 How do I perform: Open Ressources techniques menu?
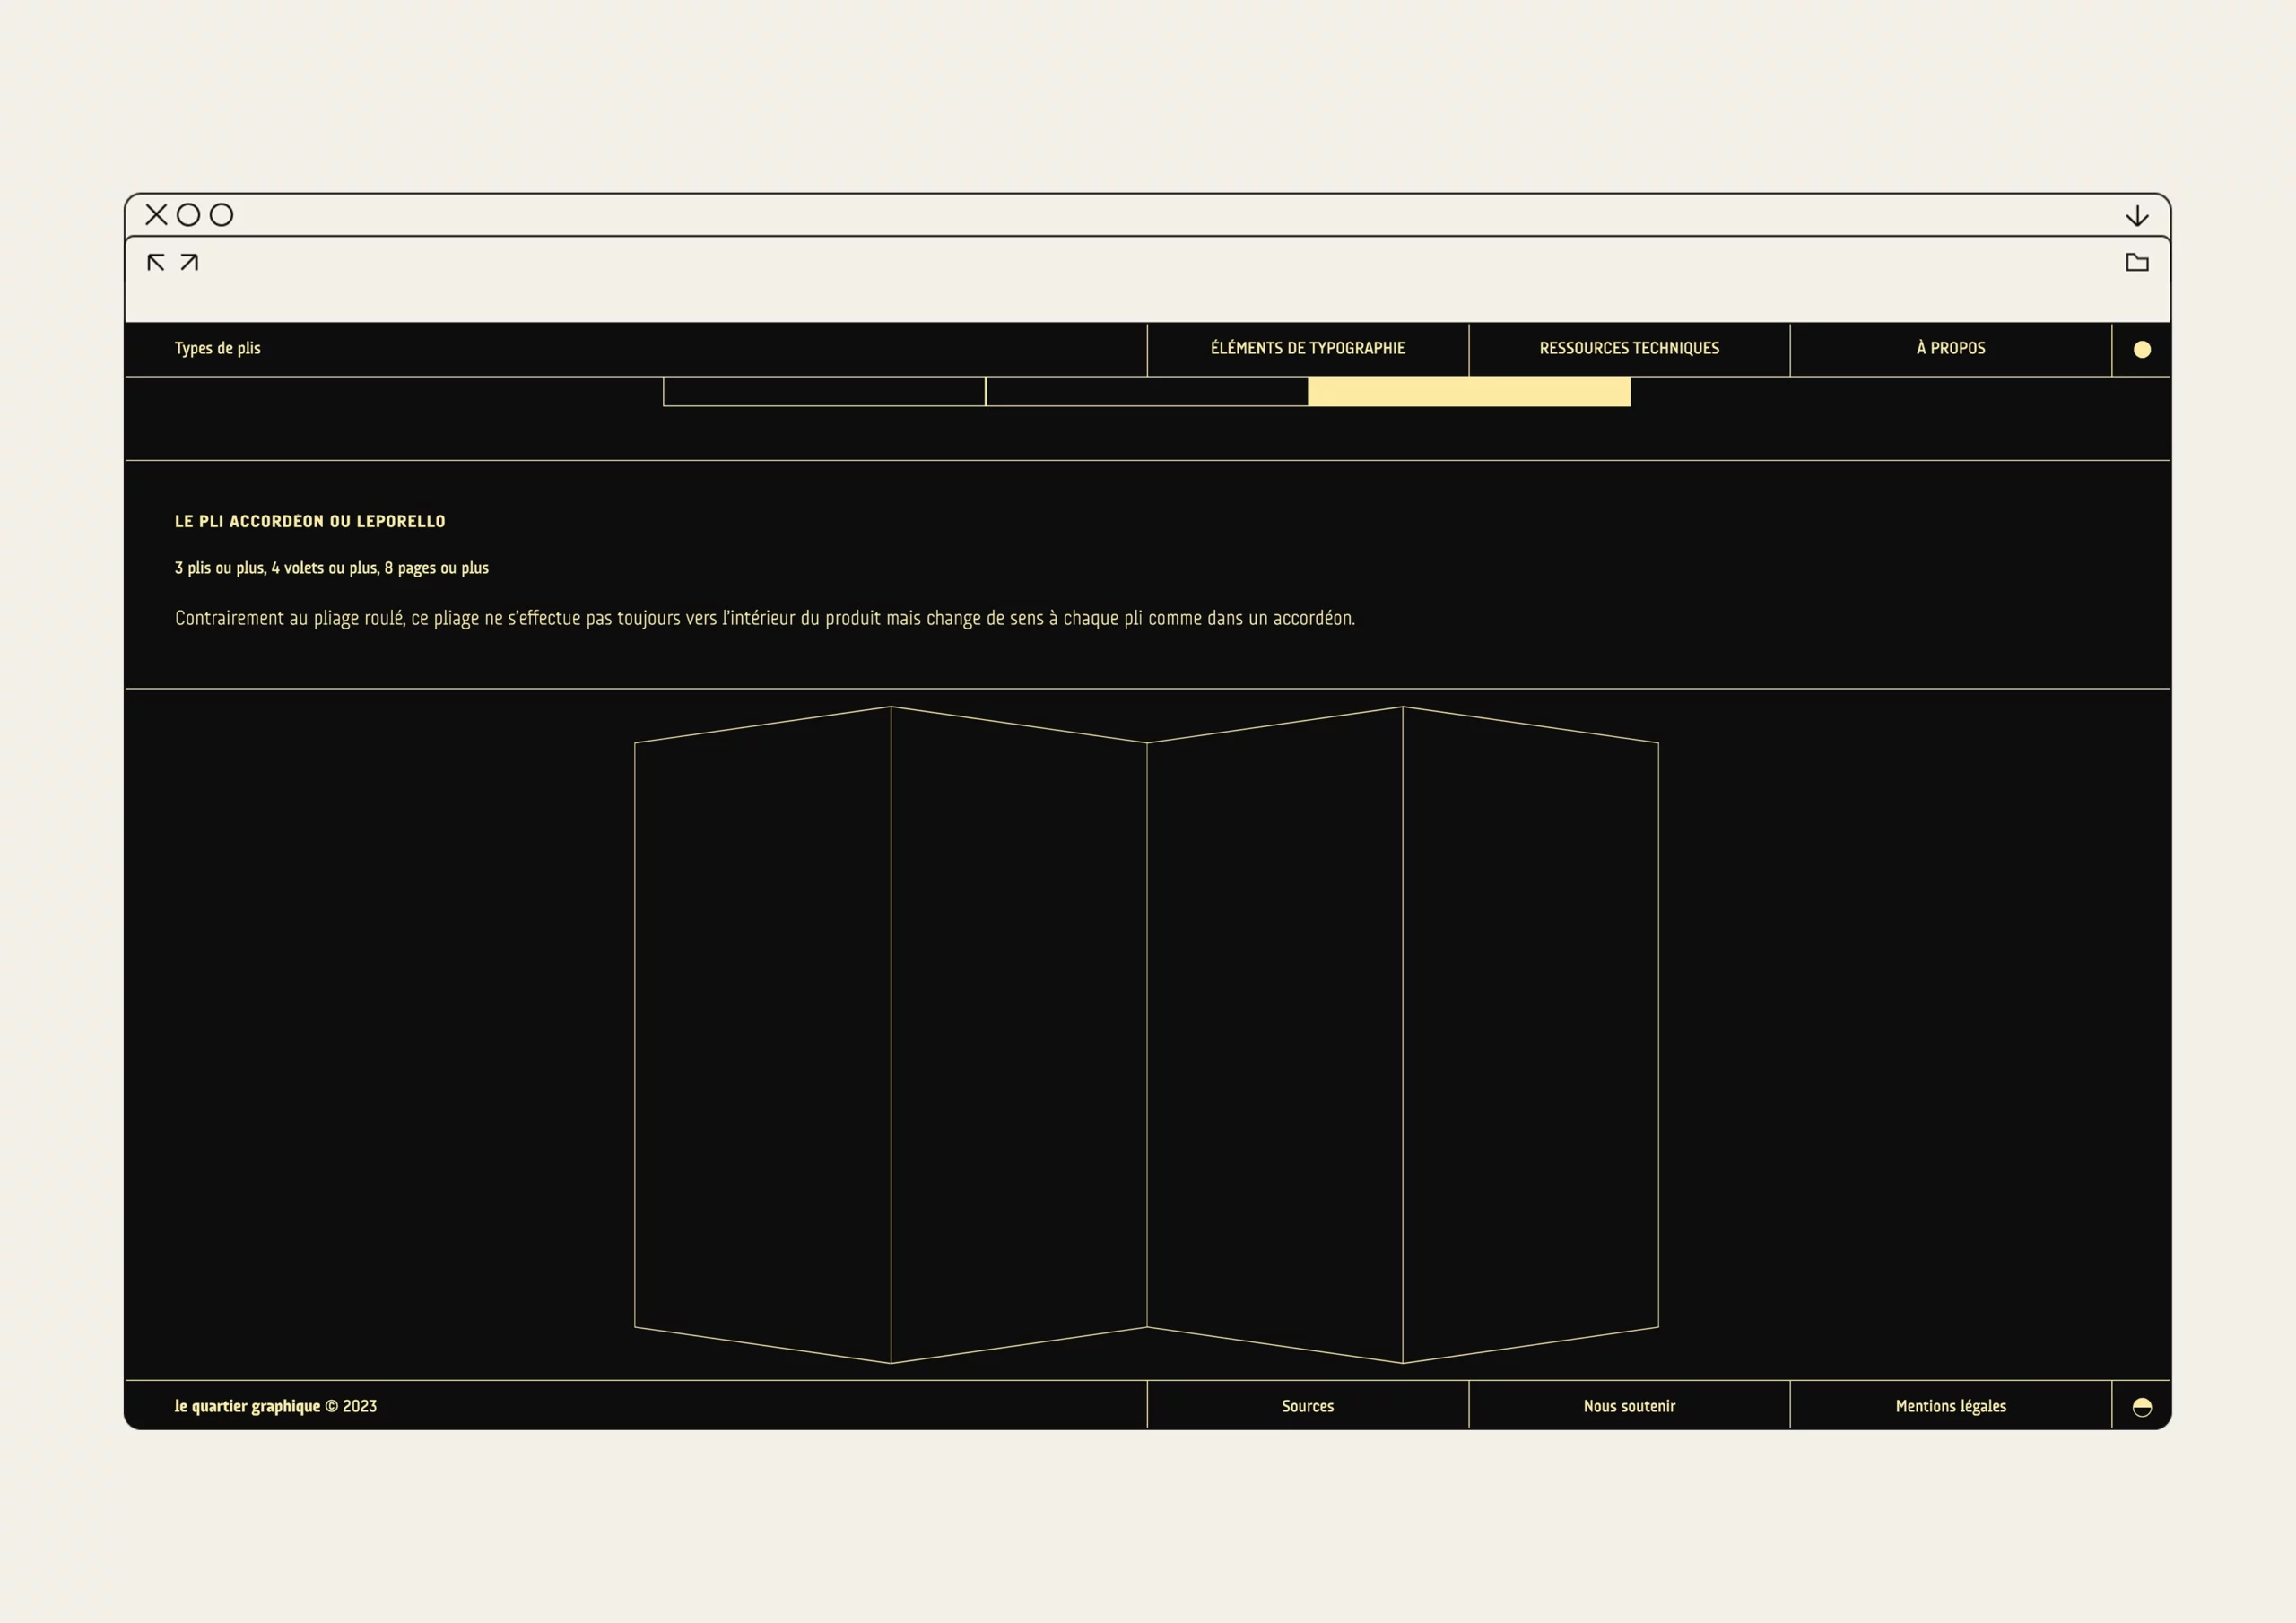(1629, 348)
